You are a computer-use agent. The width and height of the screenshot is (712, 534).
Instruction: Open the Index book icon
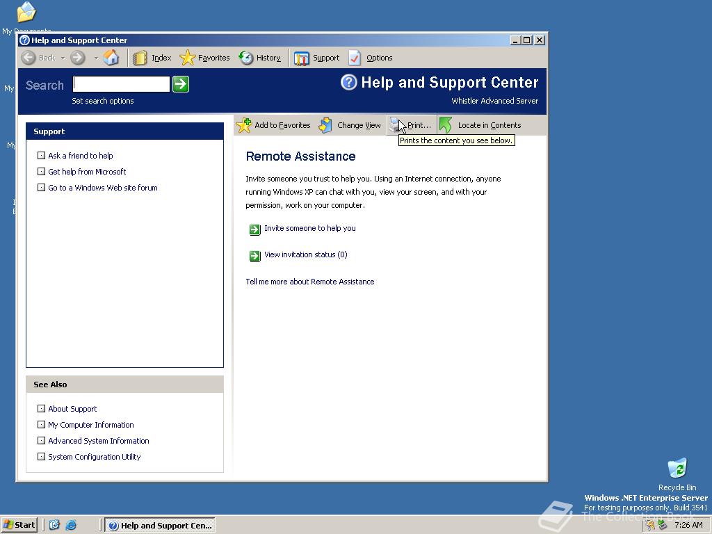coord(140,58)
